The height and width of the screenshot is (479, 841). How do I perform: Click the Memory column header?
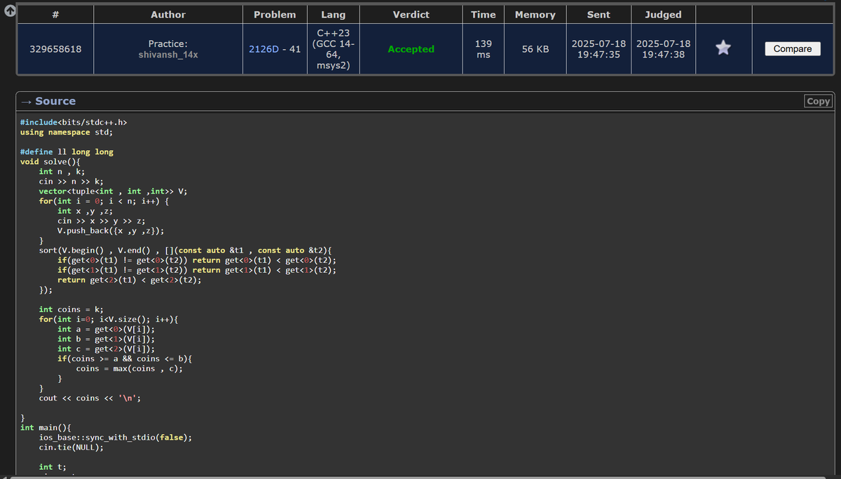(535, 14)
